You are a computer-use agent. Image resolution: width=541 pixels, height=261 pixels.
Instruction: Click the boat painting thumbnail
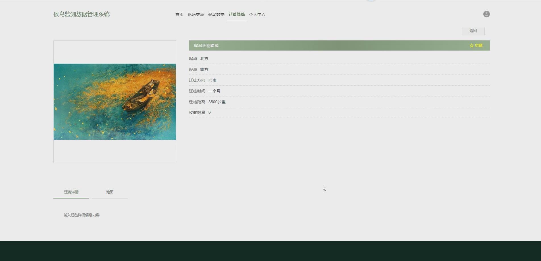(x=115, y=102)
